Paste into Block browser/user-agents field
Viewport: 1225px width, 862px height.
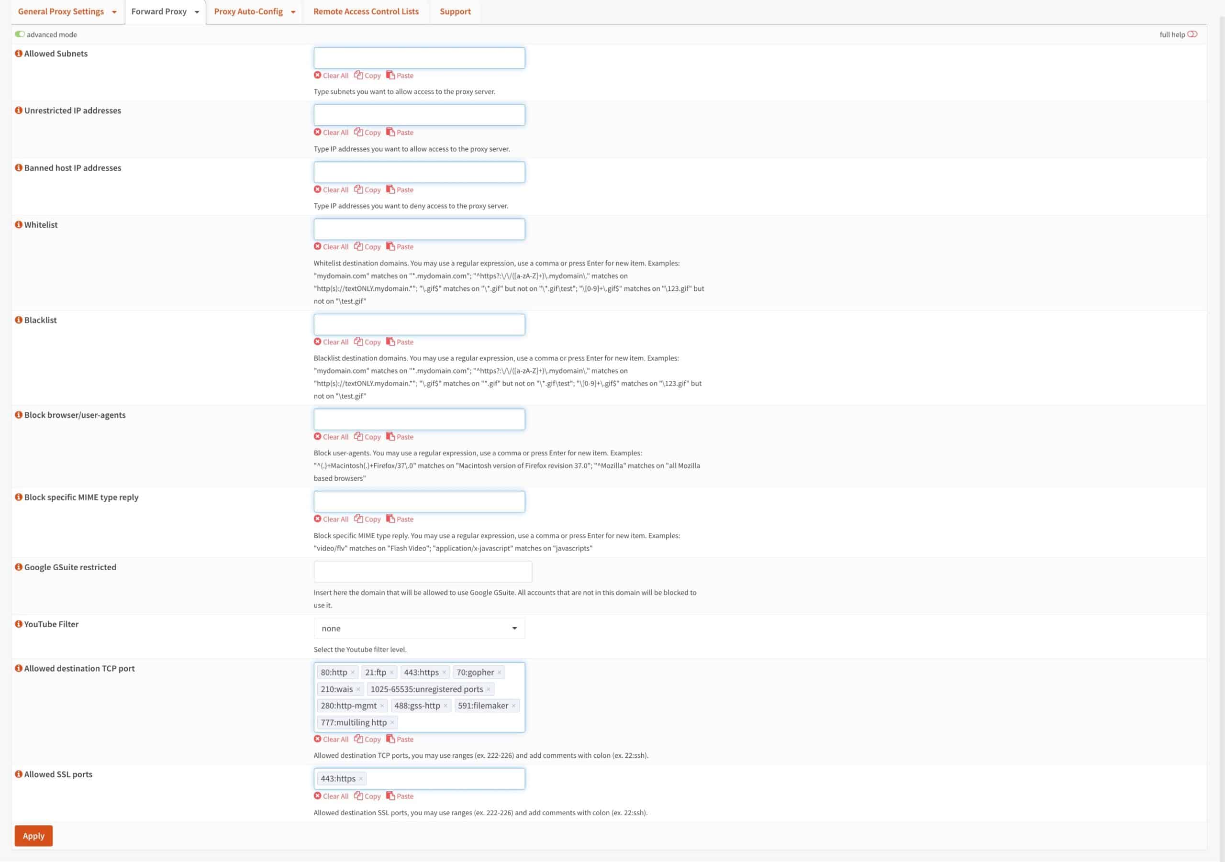coord(404,436)
